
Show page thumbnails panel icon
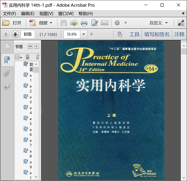[x=7, y=46]
